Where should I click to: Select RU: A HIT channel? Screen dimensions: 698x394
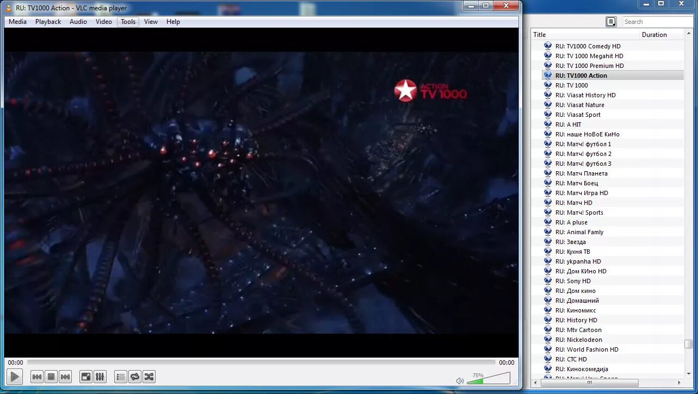point(568,124)
